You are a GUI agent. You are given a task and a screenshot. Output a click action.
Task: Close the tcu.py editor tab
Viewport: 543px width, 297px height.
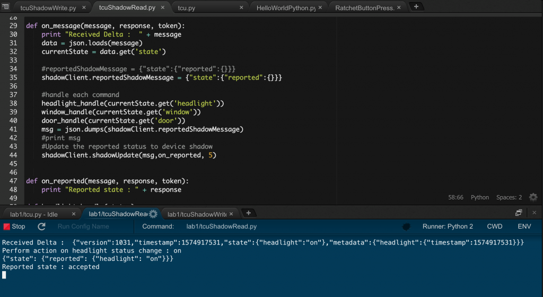coord(241,7)
